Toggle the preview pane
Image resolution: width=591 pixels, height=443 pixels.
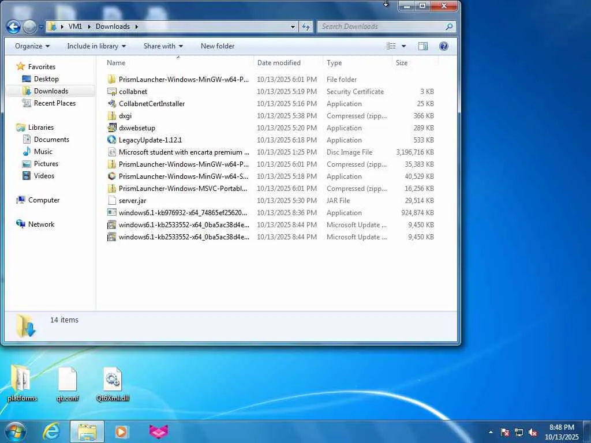click(x=423, y=46)
